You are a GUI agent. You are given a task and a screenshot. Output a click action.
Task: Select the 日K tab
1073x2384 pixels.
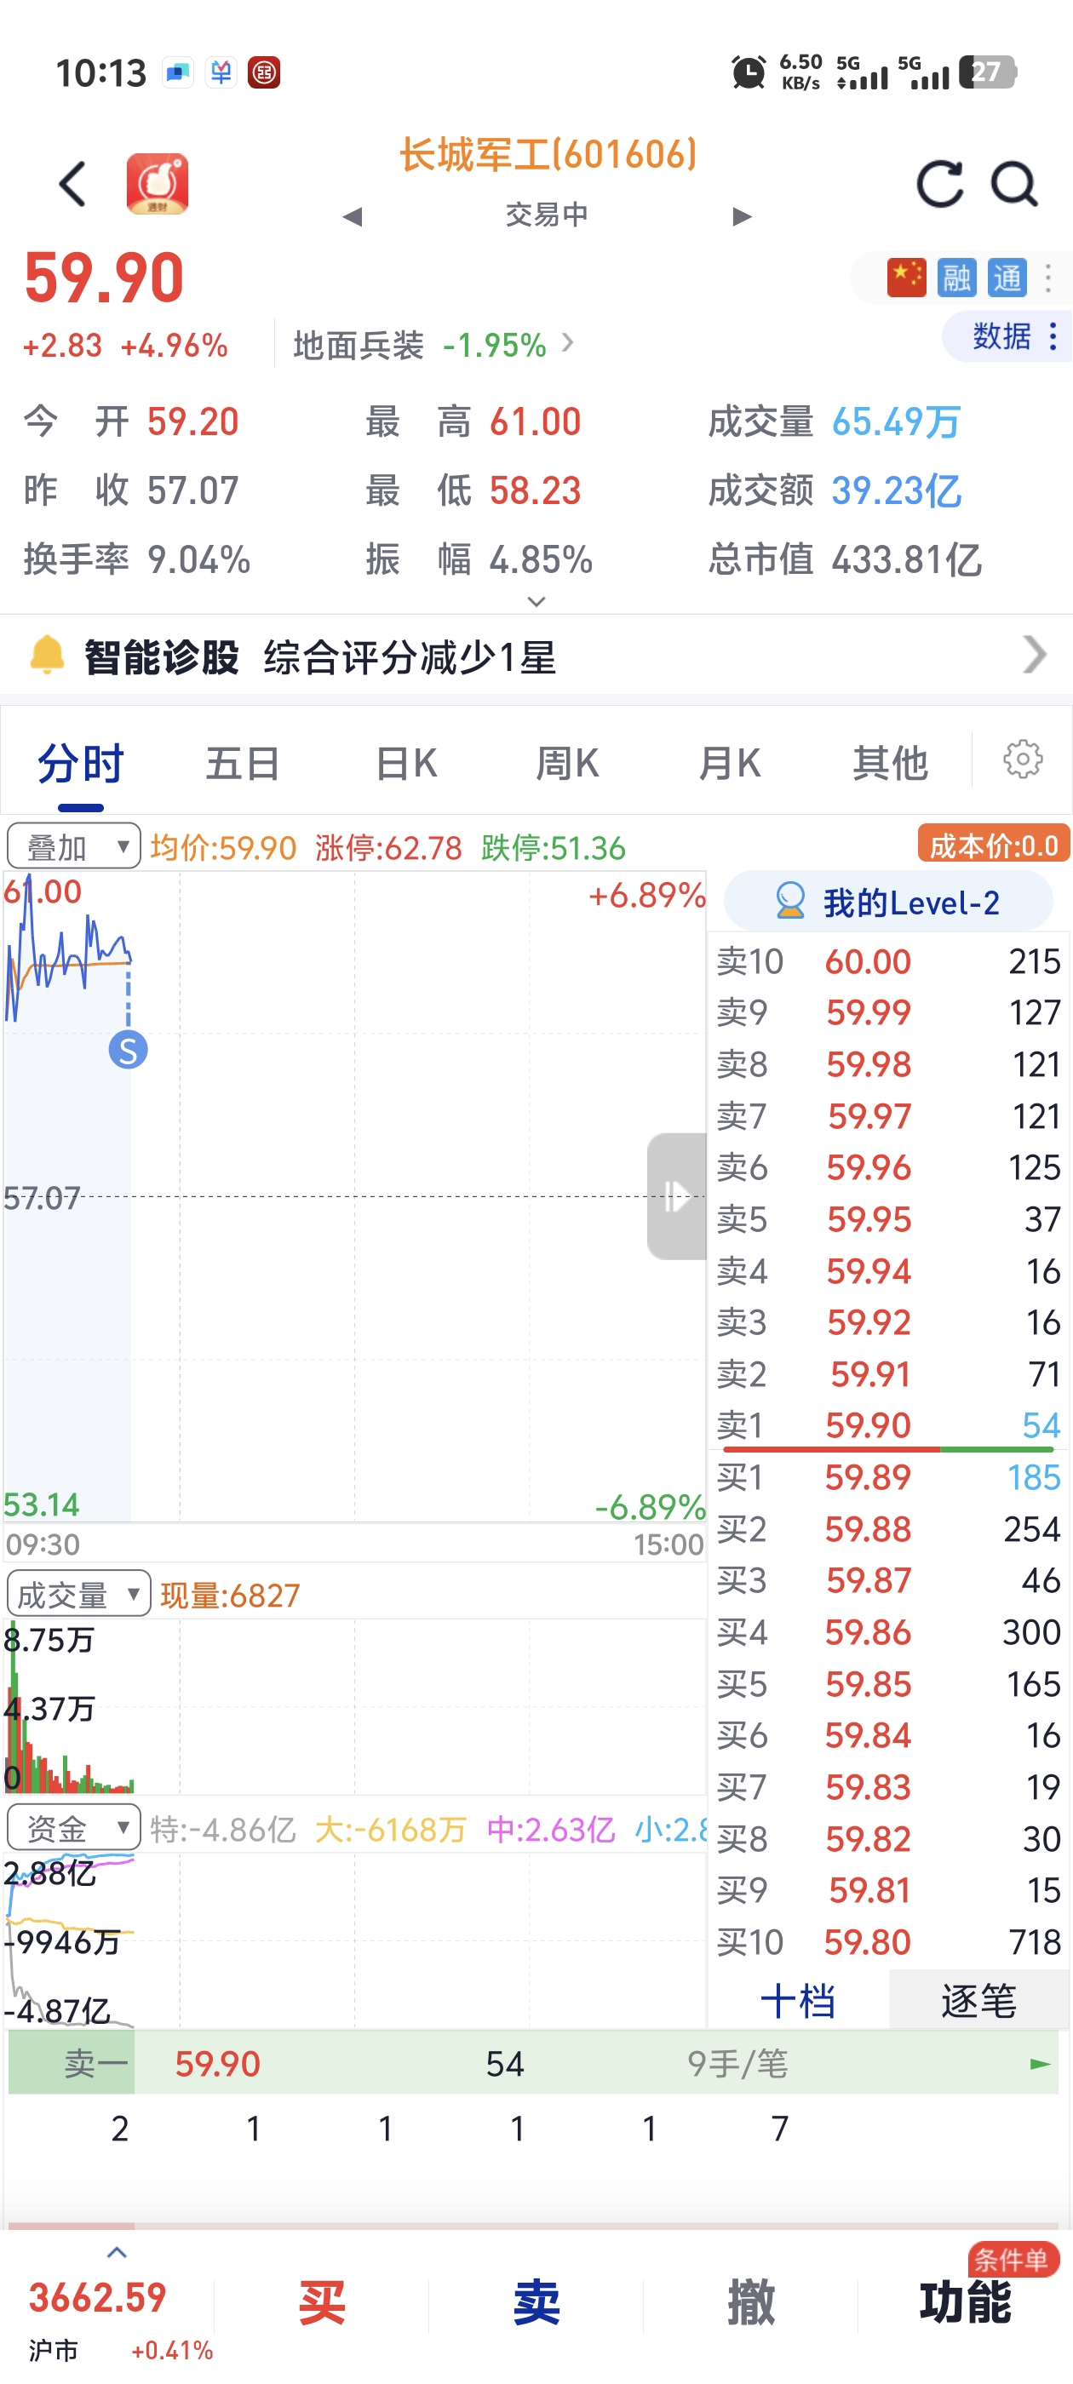[405, 764]
